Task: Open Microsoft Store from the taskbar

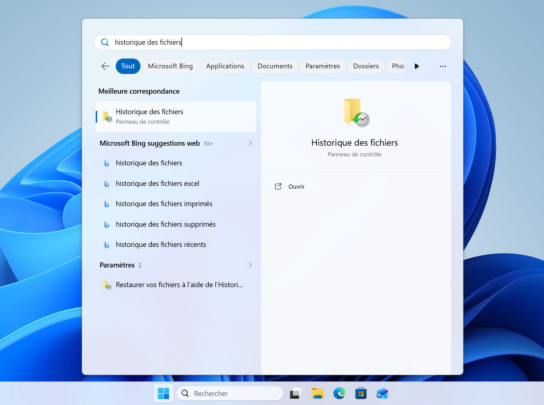Action: point(361,393)
